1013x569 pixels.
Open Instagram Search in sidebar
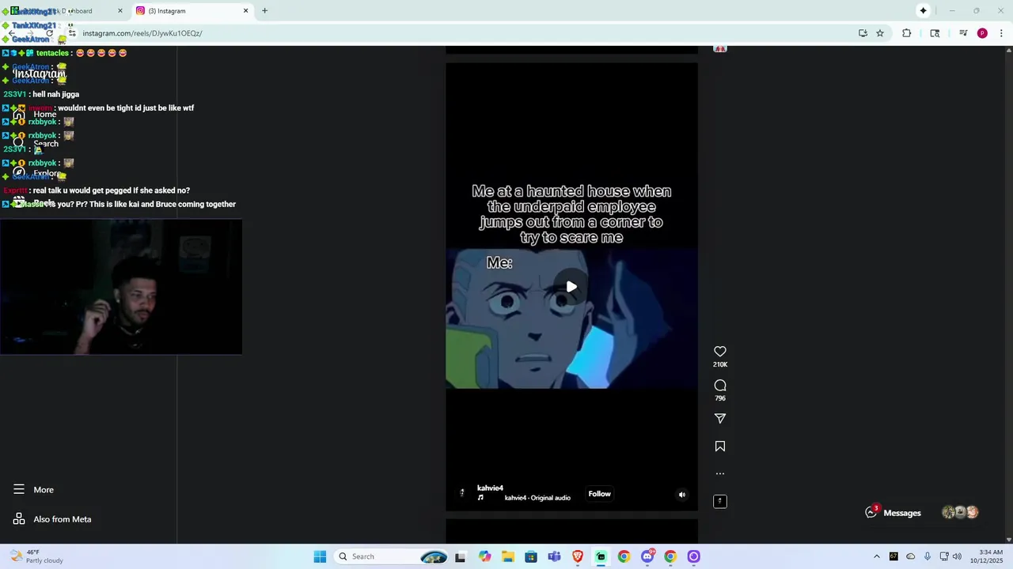pyautogui.click(x=36, y=144)
